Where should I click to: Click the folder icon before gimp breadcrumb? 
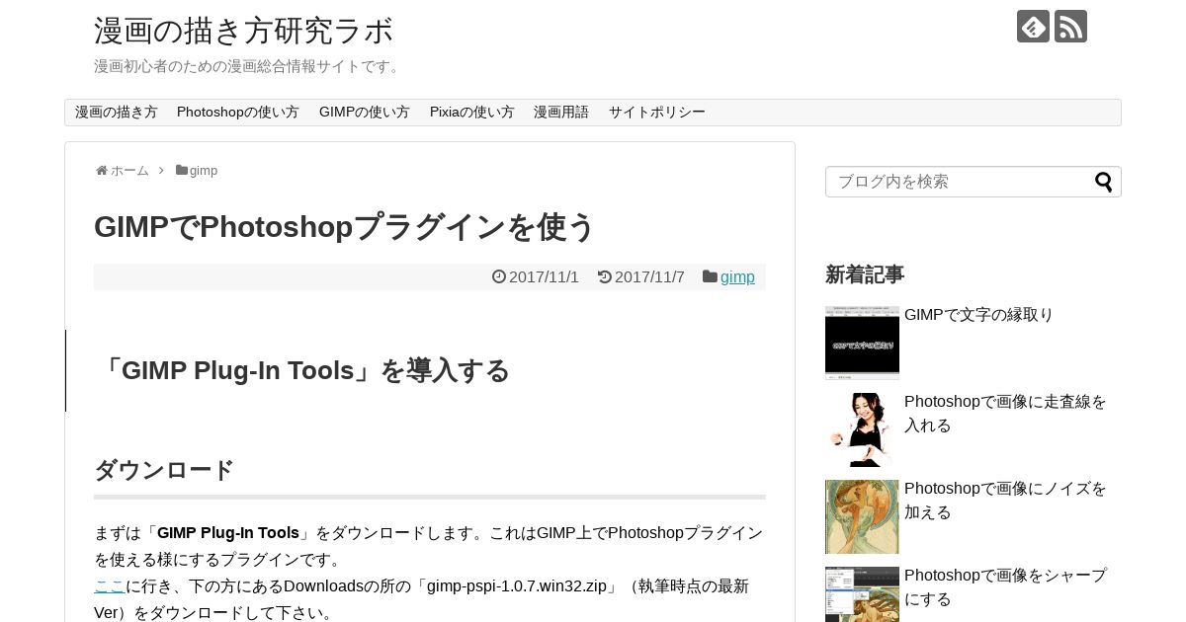click(182, 171)
